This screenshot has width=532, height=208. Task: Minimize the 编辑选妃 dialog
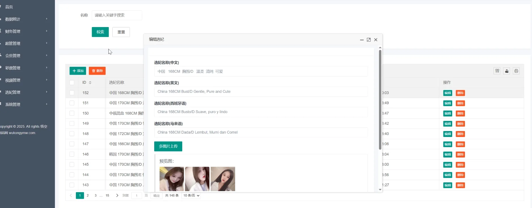point(362,40)
